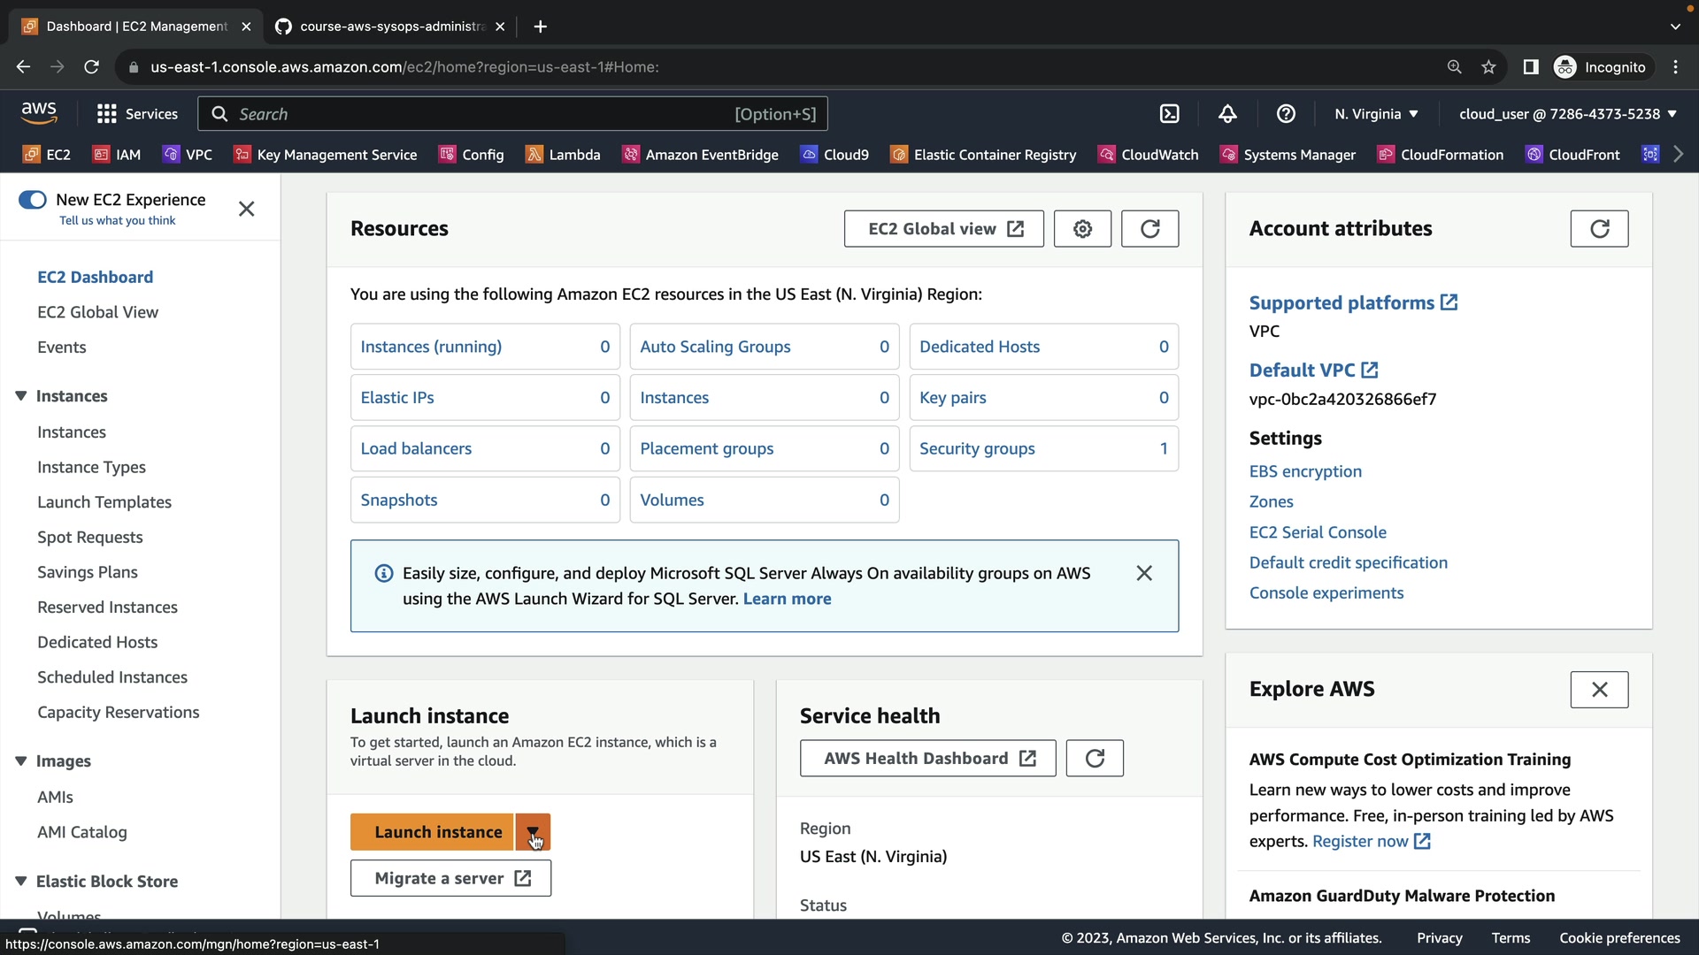
Task: Click the AWS console search field
Action: tap(478, 114)
